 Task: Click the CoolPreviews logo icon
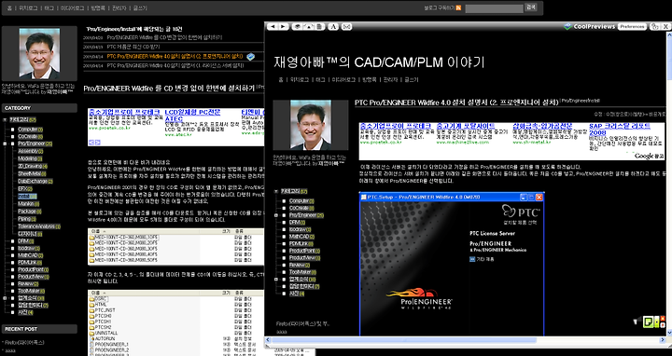pyautogui.click(x=567, y=26)
